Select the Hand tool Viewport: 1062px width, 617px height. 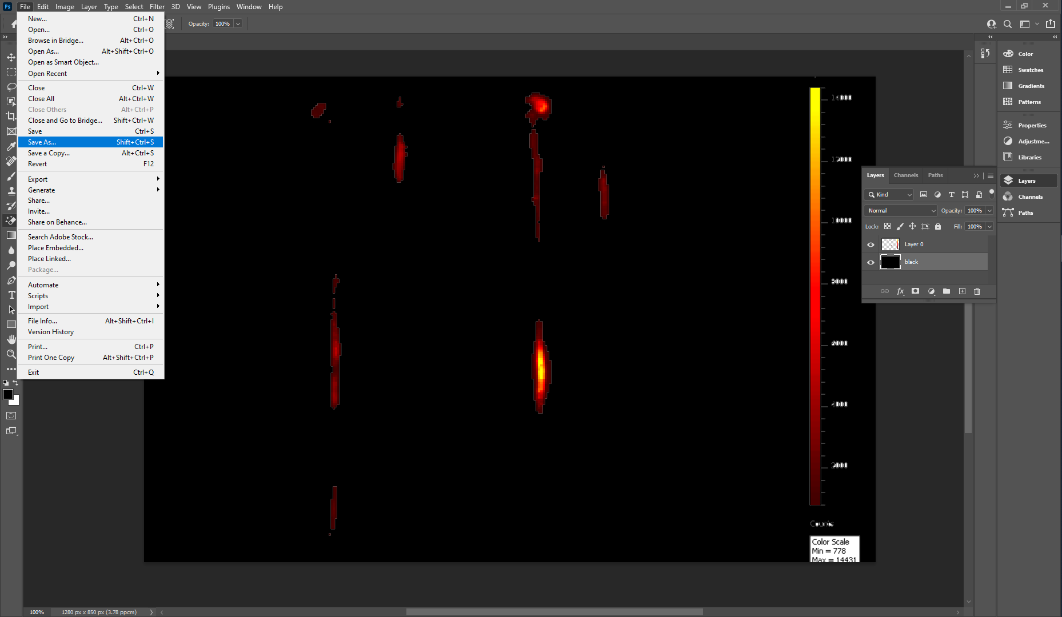point(11,339)
